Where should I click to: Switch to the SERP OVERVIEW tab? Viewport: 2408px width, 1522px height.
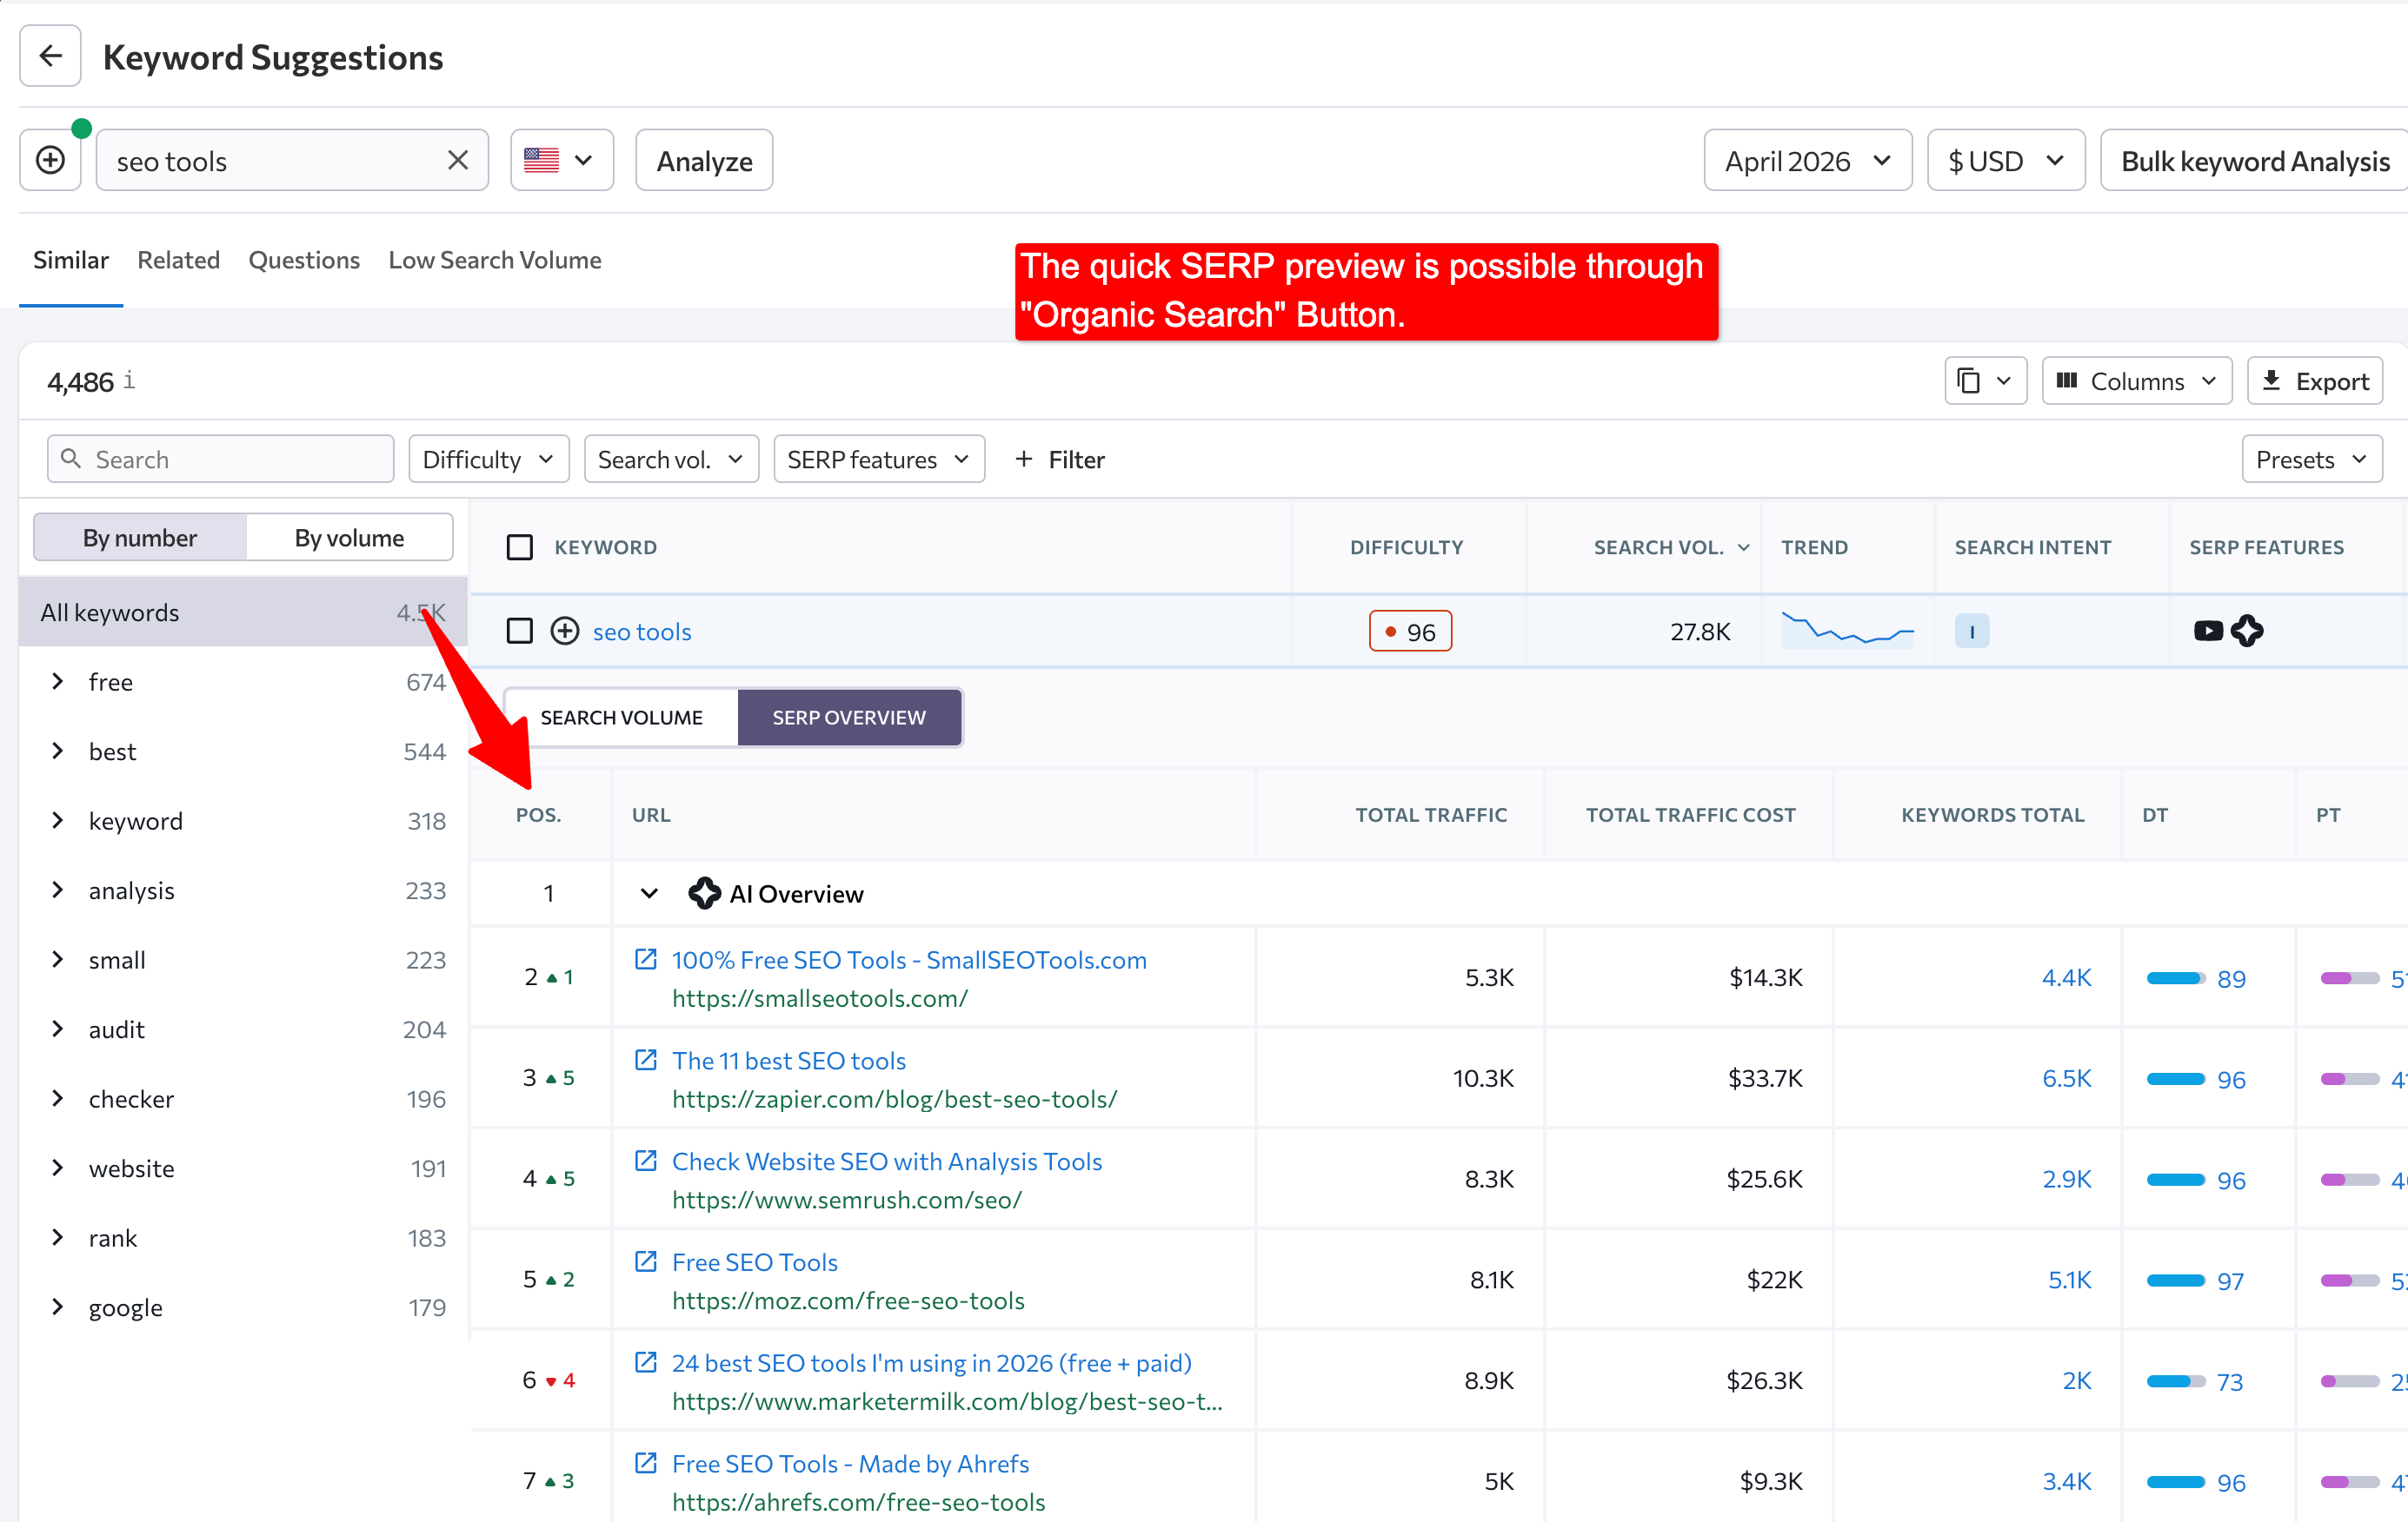coord(849,717)
